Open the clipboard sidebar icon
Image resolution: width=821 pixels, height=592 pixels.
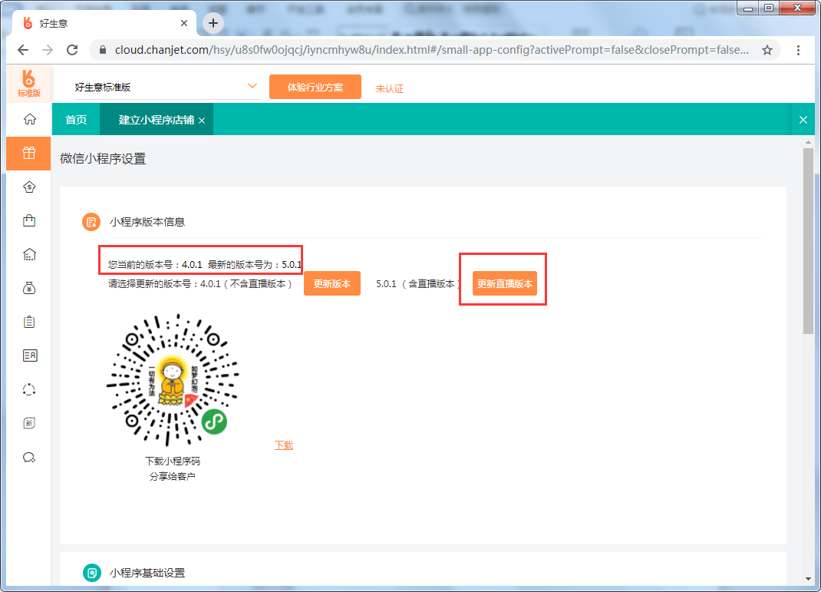click(x=29, y=322)
